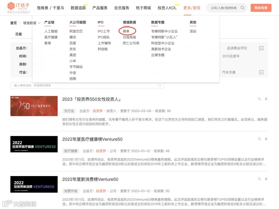Select 中金 under 大公司版图
The height and width of the screenshot is (209, 279).
coord(73,73)
